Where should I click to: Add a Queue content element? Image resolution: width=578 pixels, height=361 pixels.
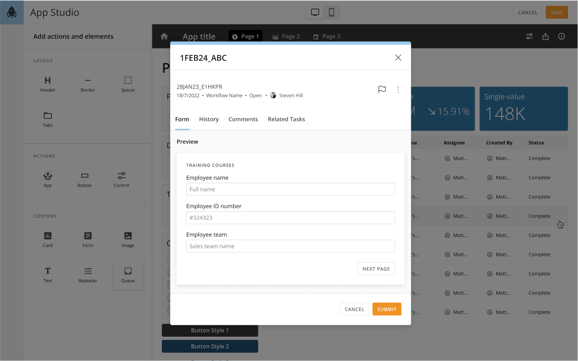point(128,275)
